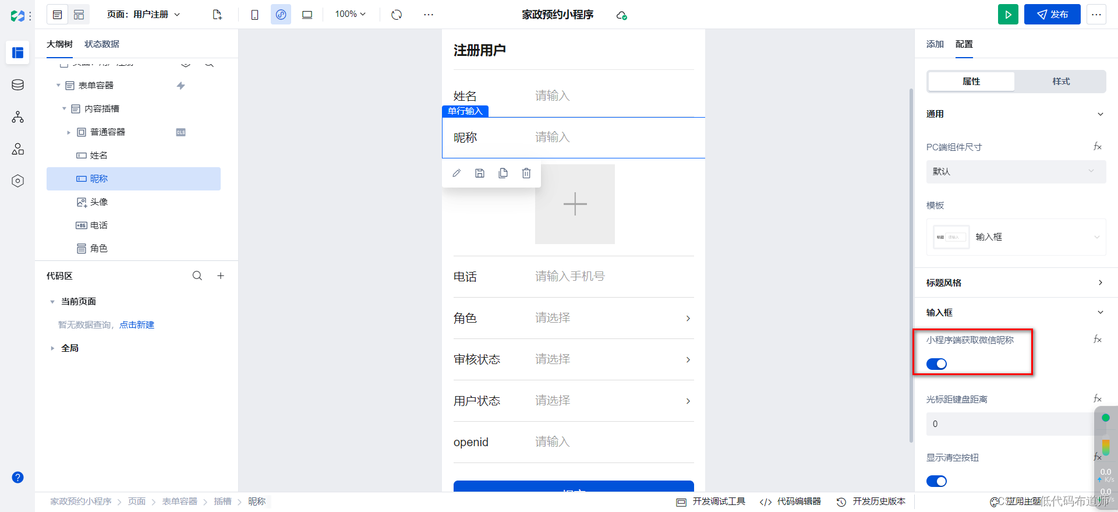Screen dimensions: 1118x512
Task: Collapse the 当前页面 code section
Action: coord(52,302)
